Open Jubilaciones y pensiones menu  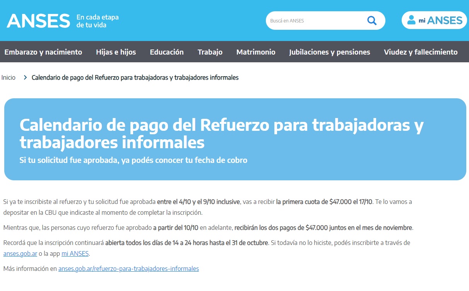[x=330, y=52]
